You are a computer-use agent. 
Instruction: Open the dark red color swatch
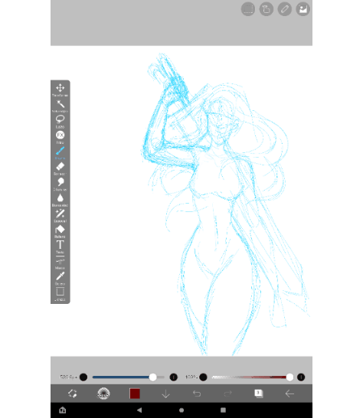(x=135, y=394)
